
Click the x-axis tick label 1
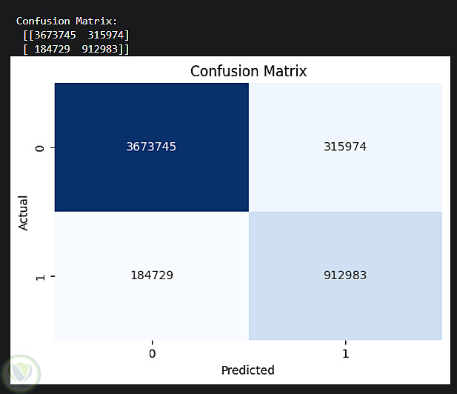coord(345,354)
